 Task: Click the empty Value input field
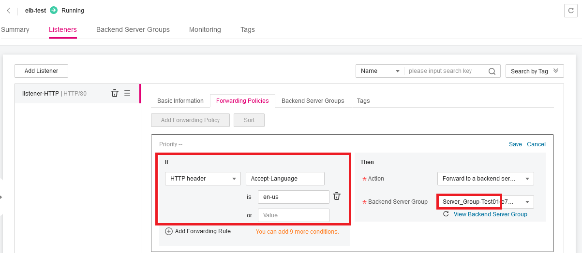[293, 215]
